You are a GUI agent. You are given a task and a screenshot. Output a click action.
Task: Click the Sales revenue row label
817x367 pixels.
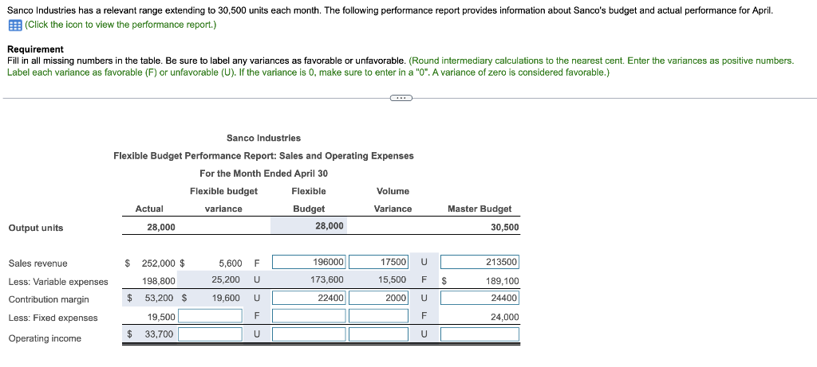37,264
